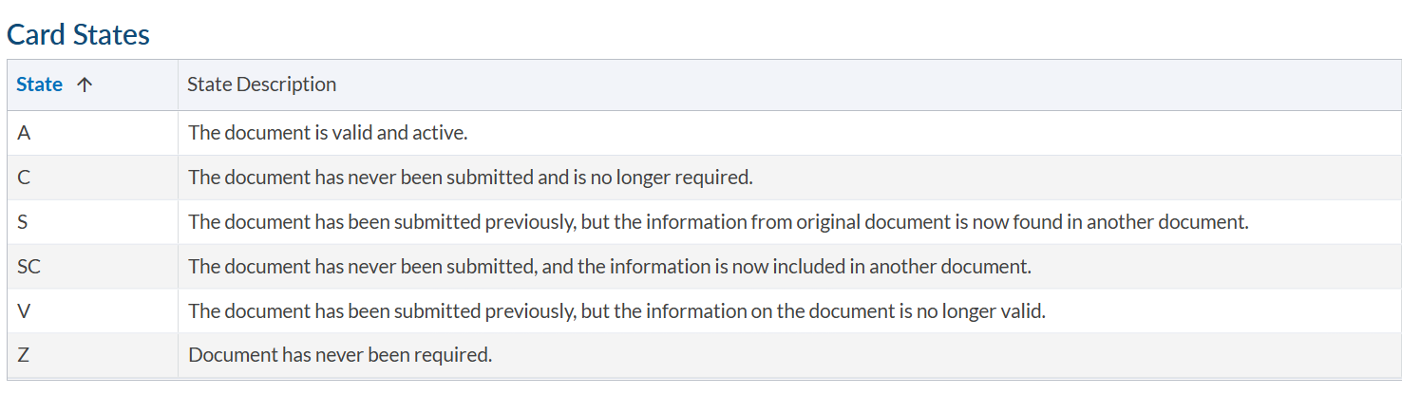Click empty header area right of State Description

click(855, 84)
